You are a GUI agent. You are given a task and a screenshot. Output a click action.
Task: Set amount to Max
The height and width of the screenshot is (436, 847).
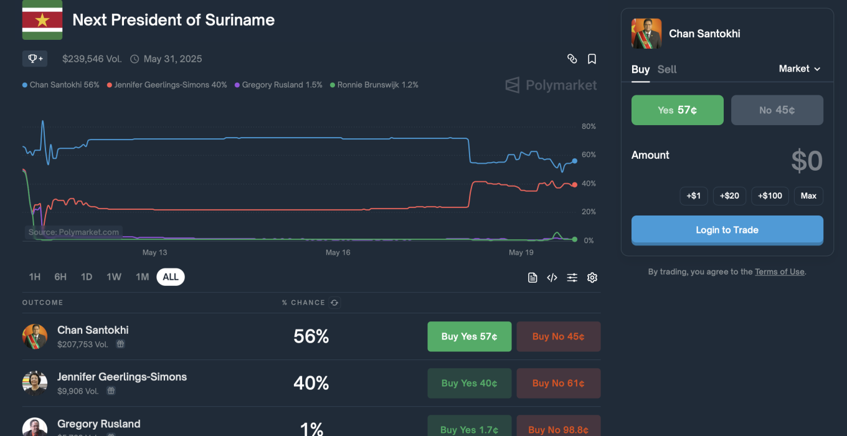pos(808,196)
